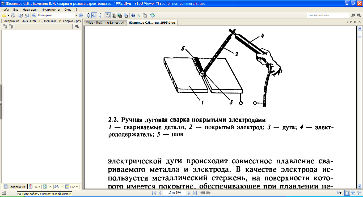
Task: Fit whole page icon in toolbar
Action: [x=89, y=15]
